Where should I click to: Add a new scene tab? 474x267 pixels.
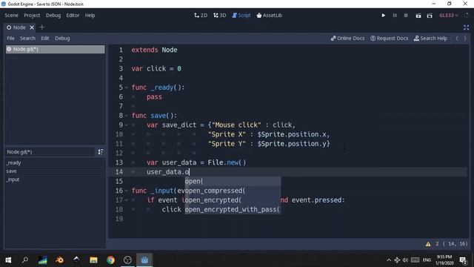pos(42,27)
